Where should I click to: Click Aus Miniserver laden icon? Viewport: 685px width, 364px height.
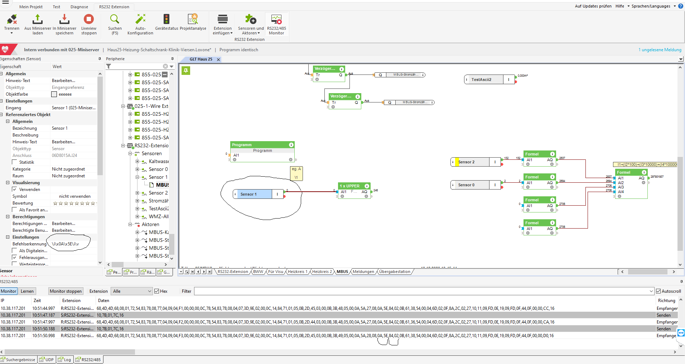pyautogui.click(x=38, y=20)
